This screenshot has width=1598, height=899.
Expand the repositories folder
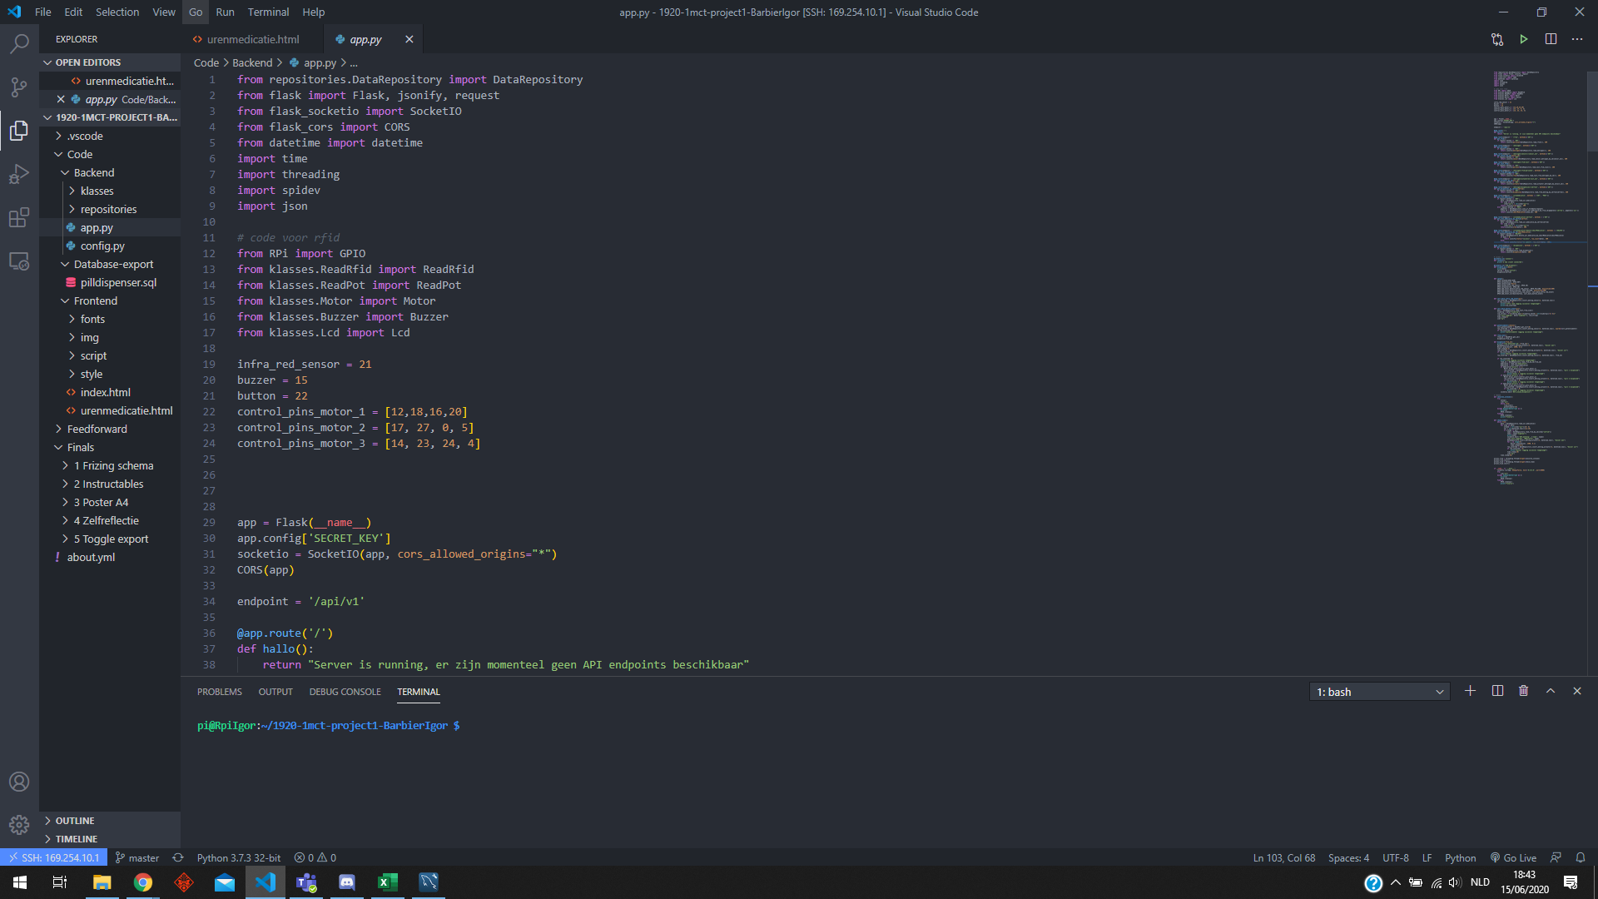point(110,209)
